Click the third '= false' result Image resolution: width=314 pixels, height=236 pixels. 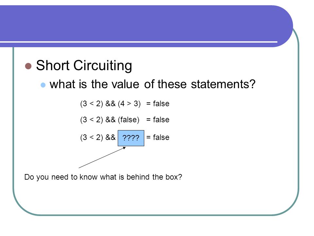click(x=158, y=137)
